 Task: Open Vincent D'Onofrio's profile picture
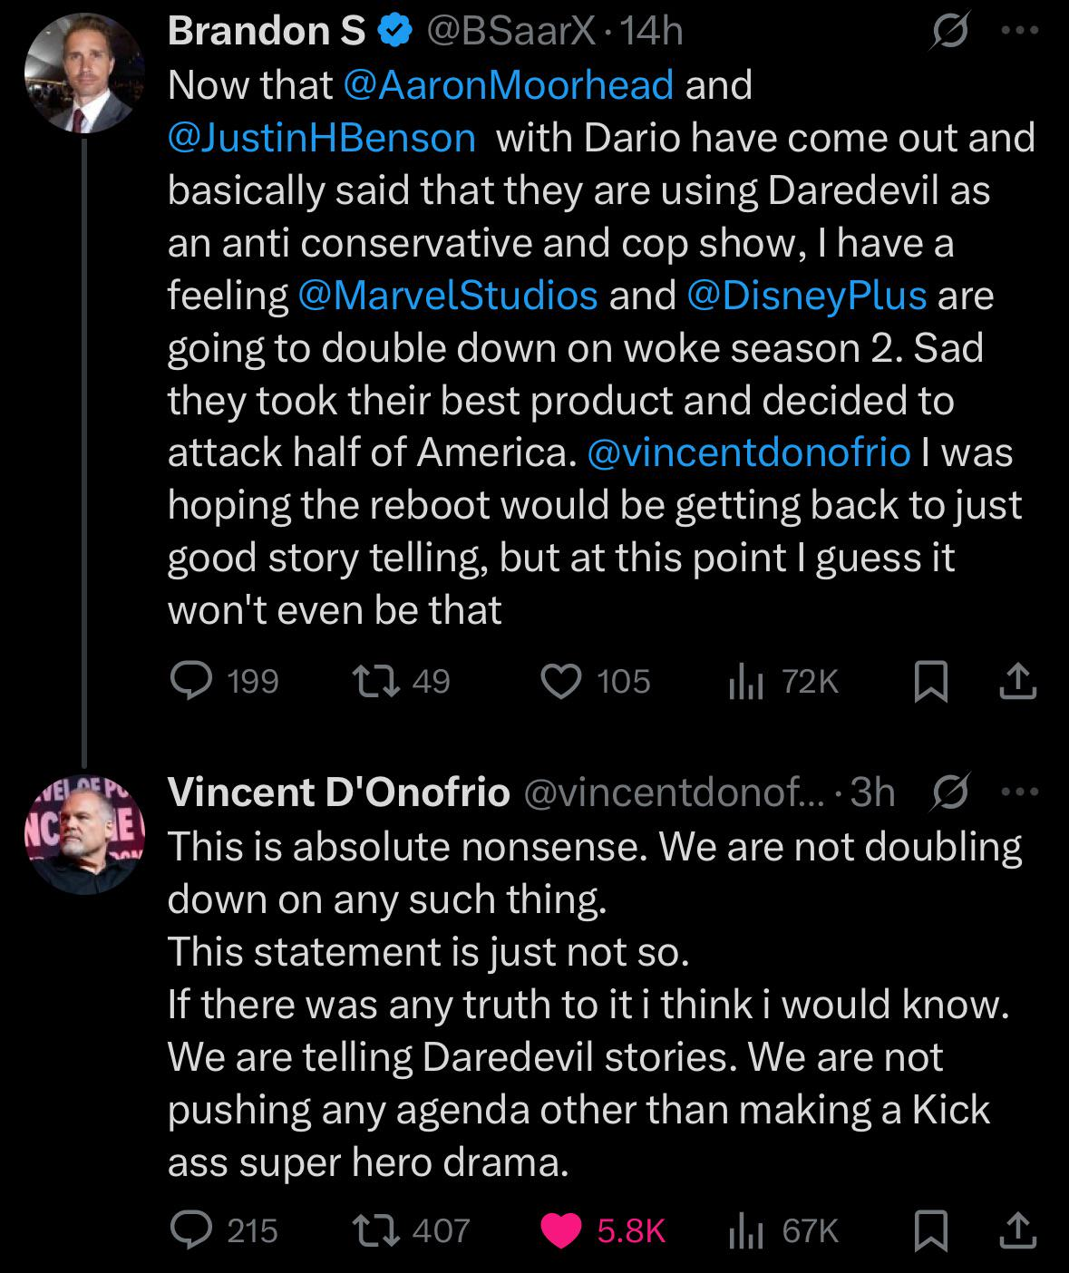point(83,835)
